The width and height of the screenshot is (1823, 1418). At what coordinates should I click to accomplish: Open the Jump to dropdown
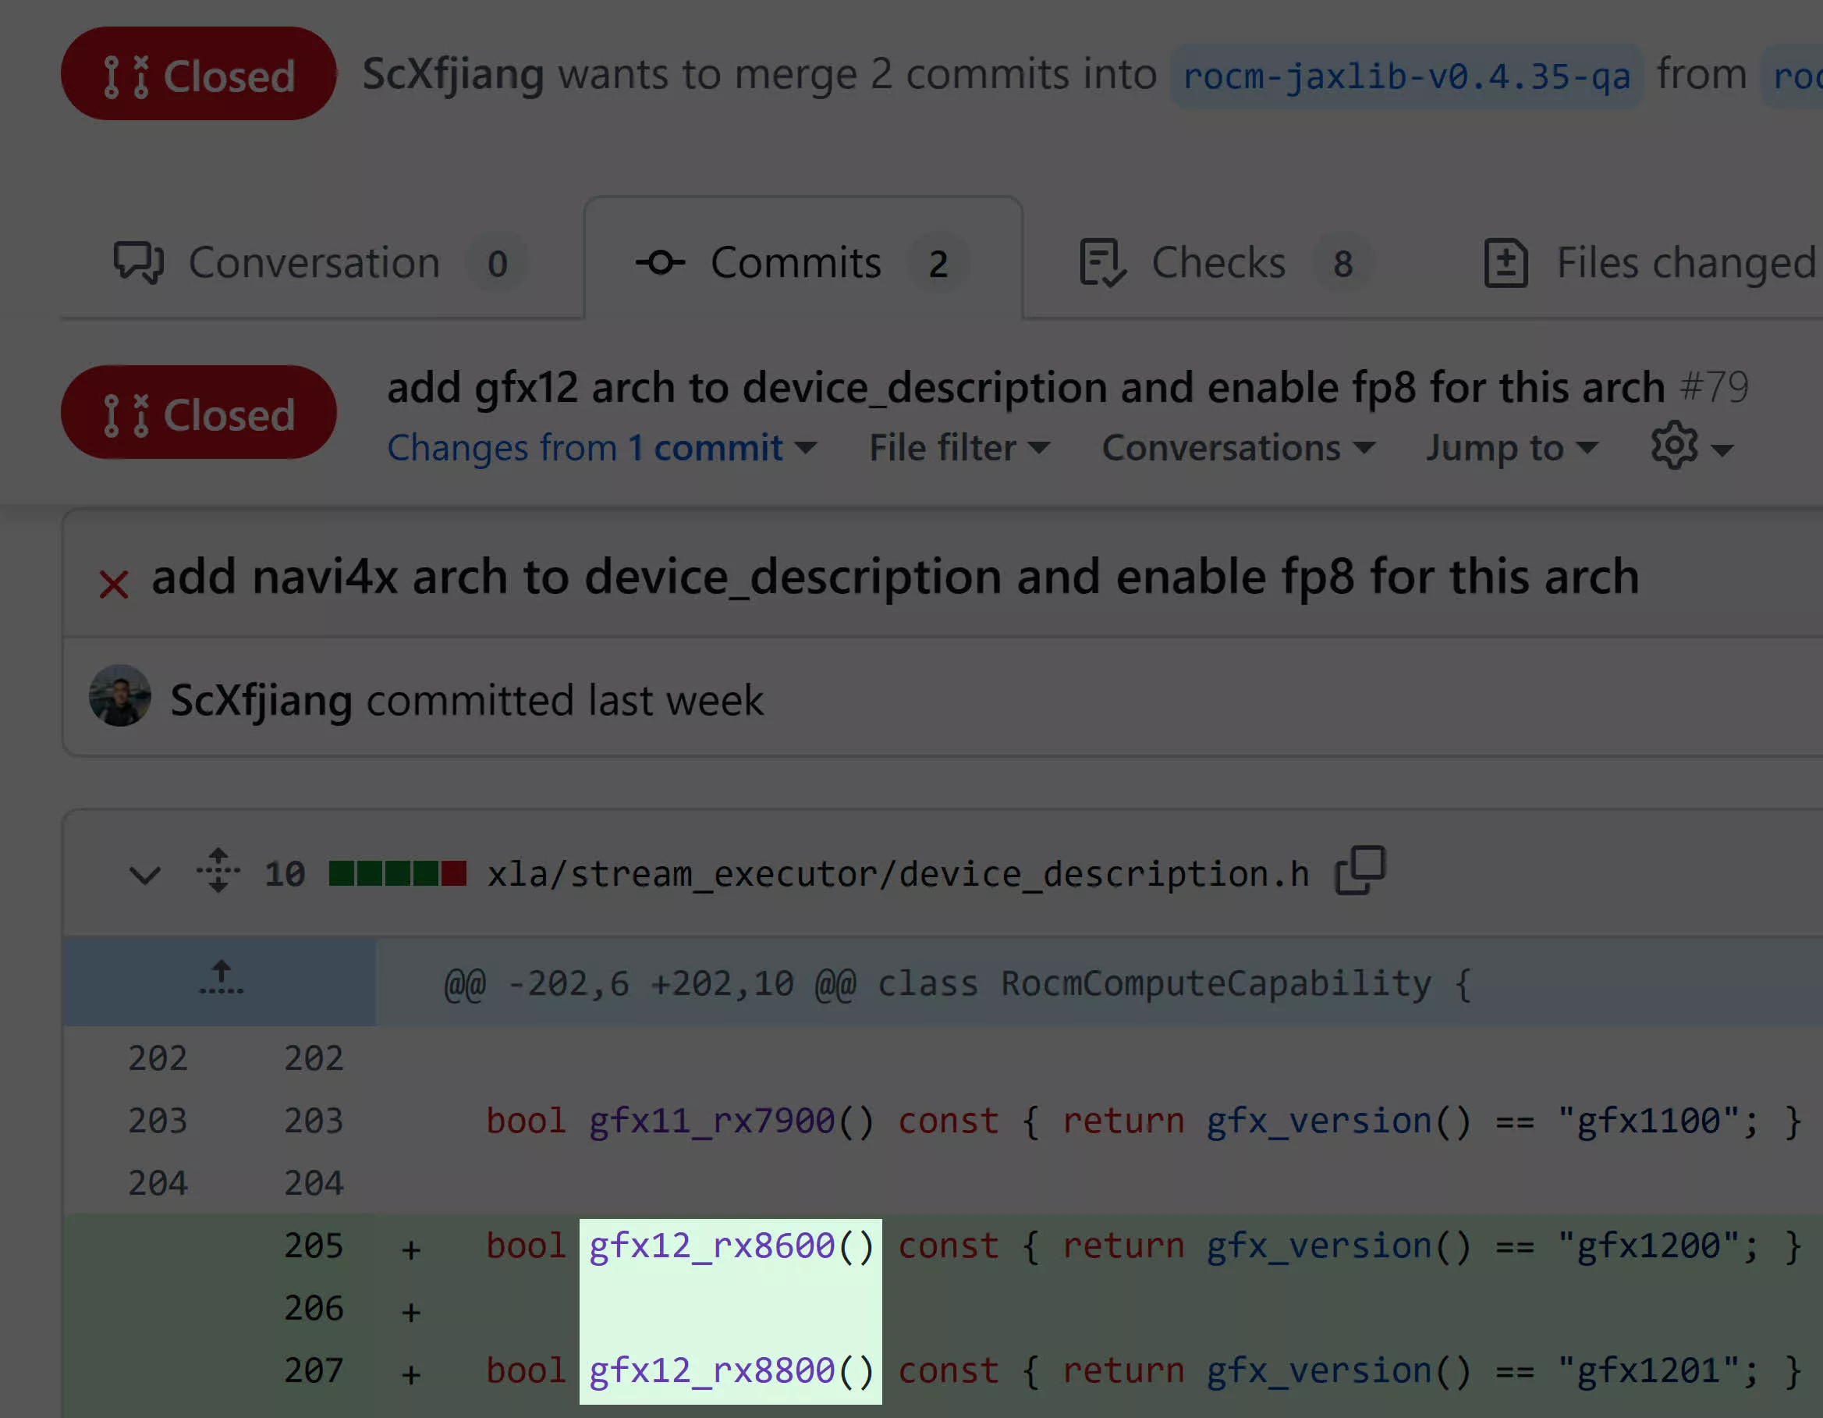[1510, 449]
